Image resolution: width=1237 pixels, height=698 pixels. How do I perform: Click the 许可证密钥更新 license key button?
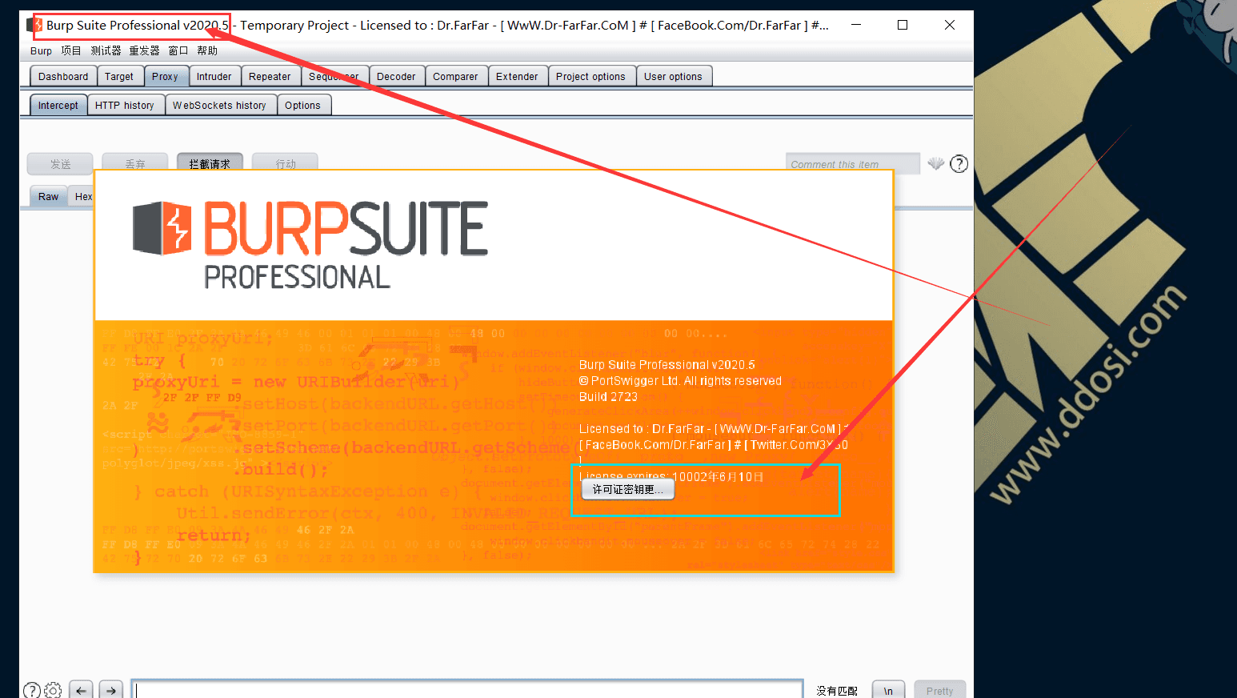tap(627, 490)
